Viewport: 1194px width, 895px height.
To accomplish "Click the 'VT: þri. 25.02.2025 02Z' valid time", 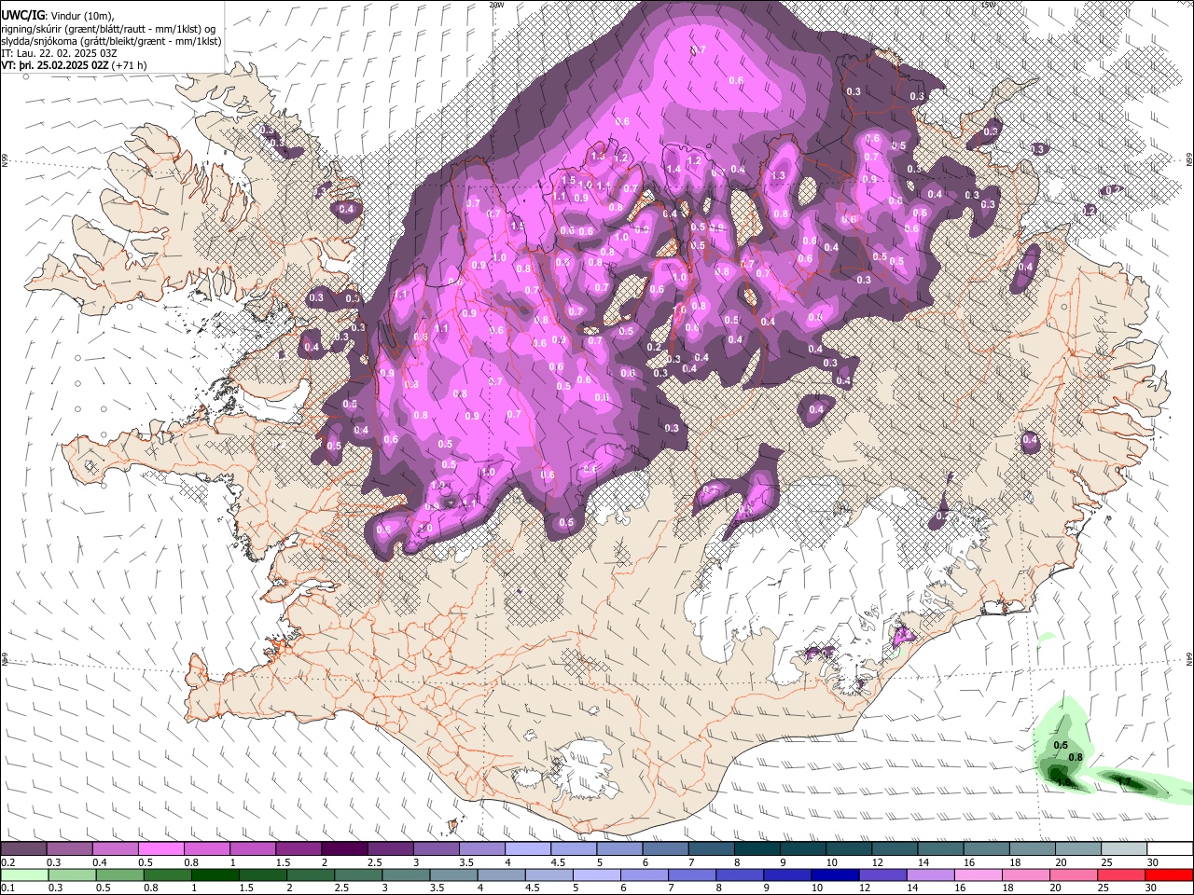I will [55, 66].
